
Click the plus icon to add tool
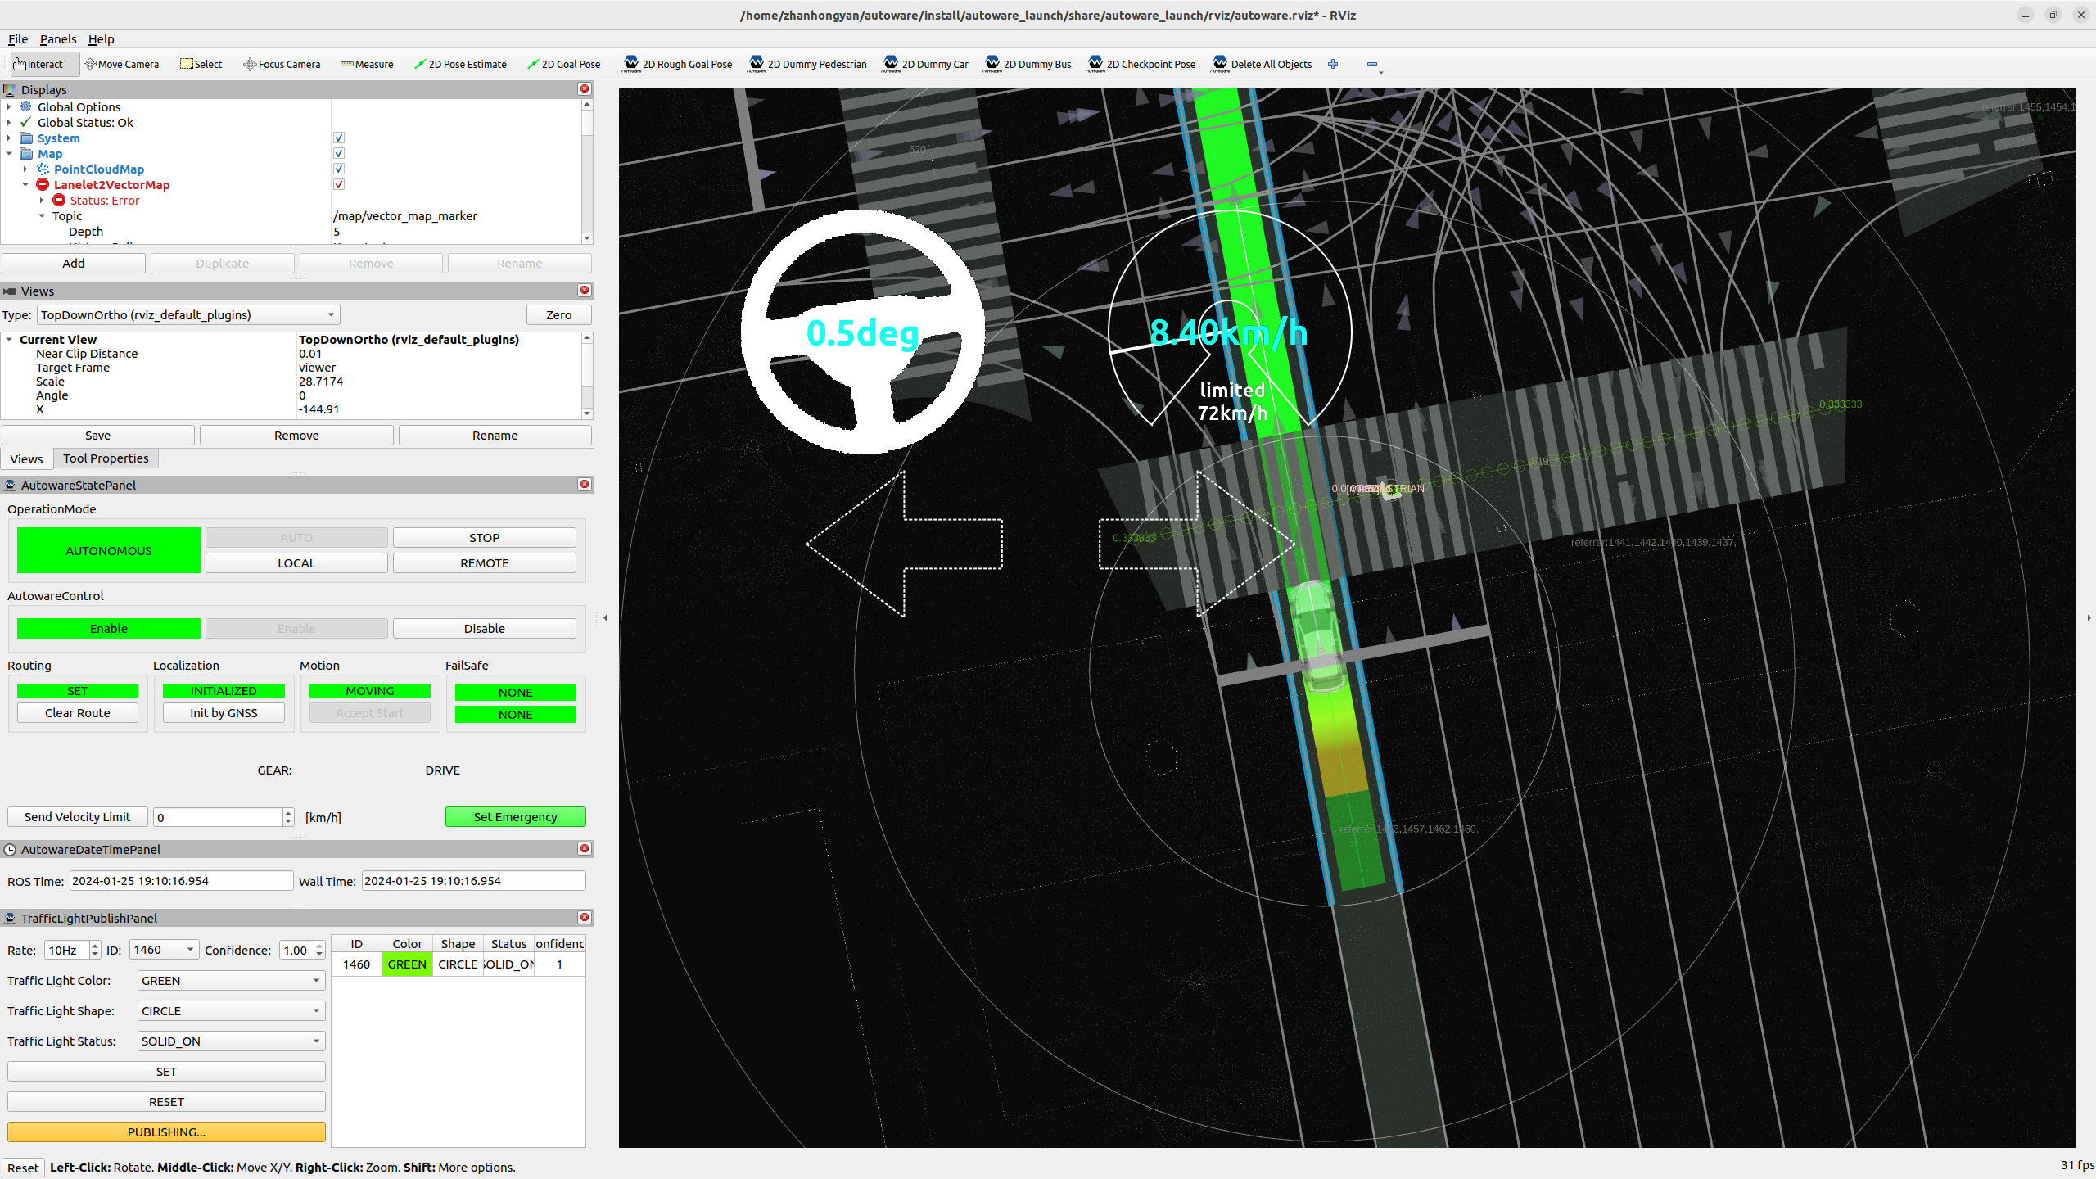(x=1333, y=64)
